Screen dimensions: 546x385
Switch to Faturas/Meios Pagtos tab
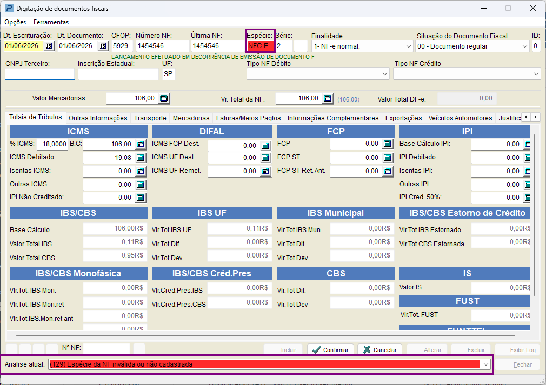point(248,118)
